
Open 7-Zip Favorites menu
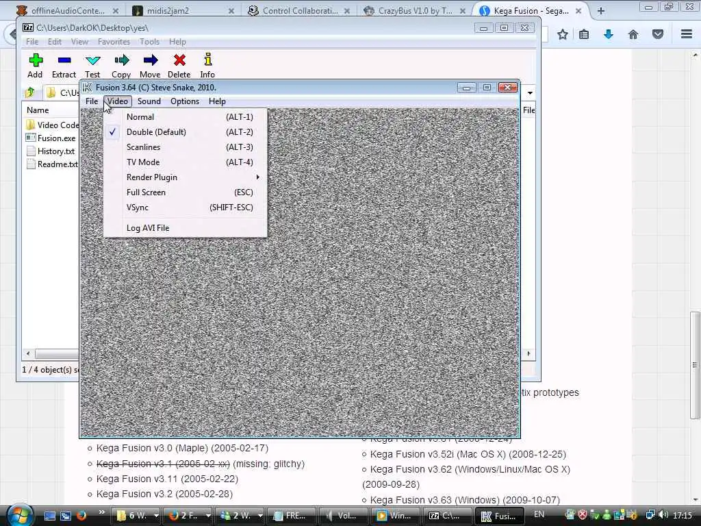click(114, 42)
